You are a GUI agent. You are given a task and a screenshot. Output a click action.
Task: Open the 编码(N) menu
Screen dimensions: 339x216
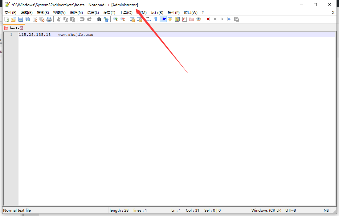[x=76, y=13]
